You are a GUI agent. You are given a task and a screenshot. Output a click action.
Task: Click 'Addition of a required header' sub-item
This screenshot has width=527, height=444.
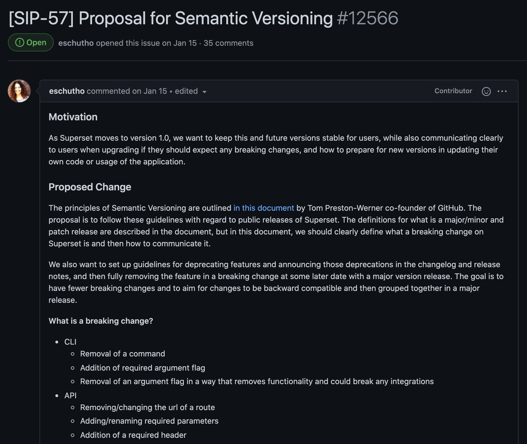tap(133, 435)
